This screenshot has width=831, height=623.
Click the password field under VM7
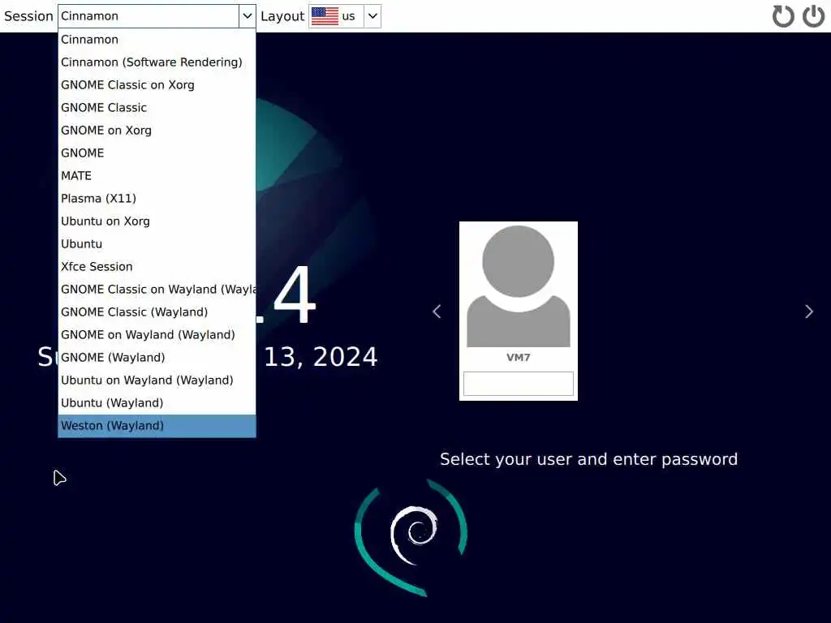point(519,384)
